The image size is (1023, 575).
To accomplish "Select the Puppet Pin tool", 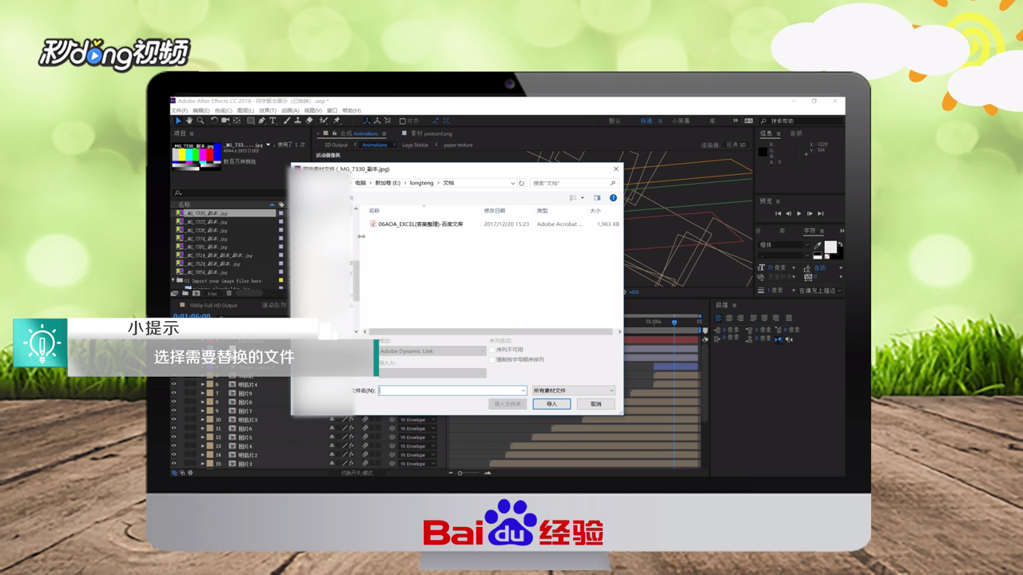I will (x=336, y=121).
